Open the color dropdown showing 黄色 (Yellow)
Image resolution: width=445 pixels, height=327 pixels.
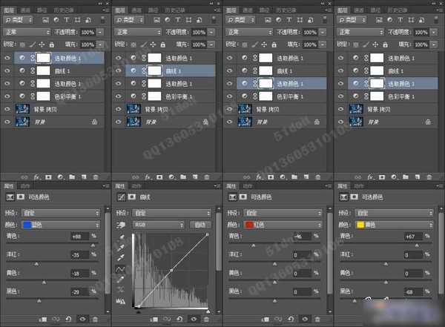pyautogui.click(x=394, y=223)
